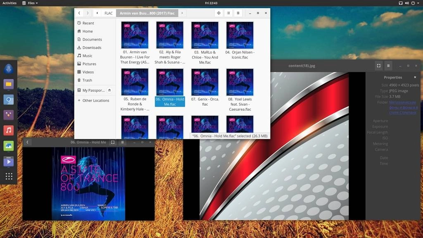Viewport: 423px width, 238px height.
Task: Open the blue circle browser dock icon
Action: [x=9, y=100]
